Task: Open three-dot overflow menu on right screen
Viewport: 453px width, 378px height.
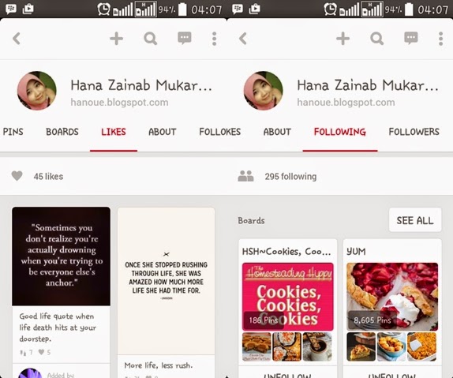Action: (x=440, y=39)
